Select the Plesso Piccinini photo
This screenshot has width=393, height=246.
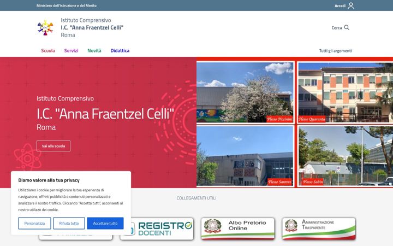(245, 92)
